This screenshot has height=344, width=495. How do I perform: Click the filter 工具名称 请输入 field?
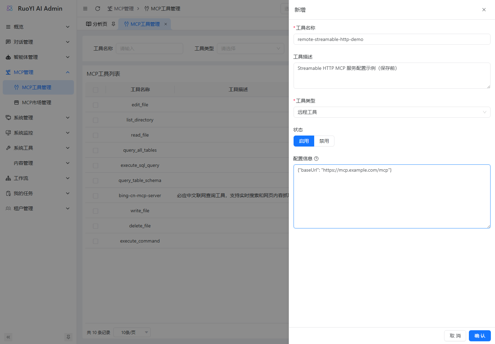[150, 49]
